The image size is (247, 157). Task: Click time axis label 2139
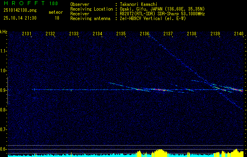pyautogui.click(x=215, y=33)
